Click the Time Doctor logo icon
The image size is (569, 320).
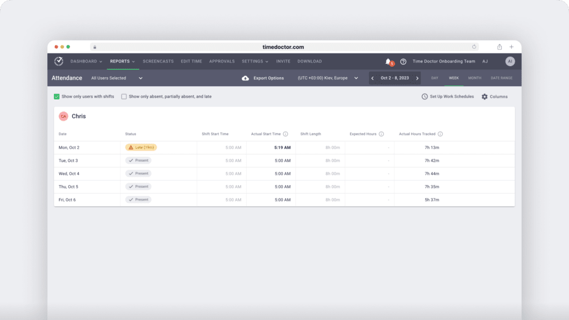pos(59,61)
